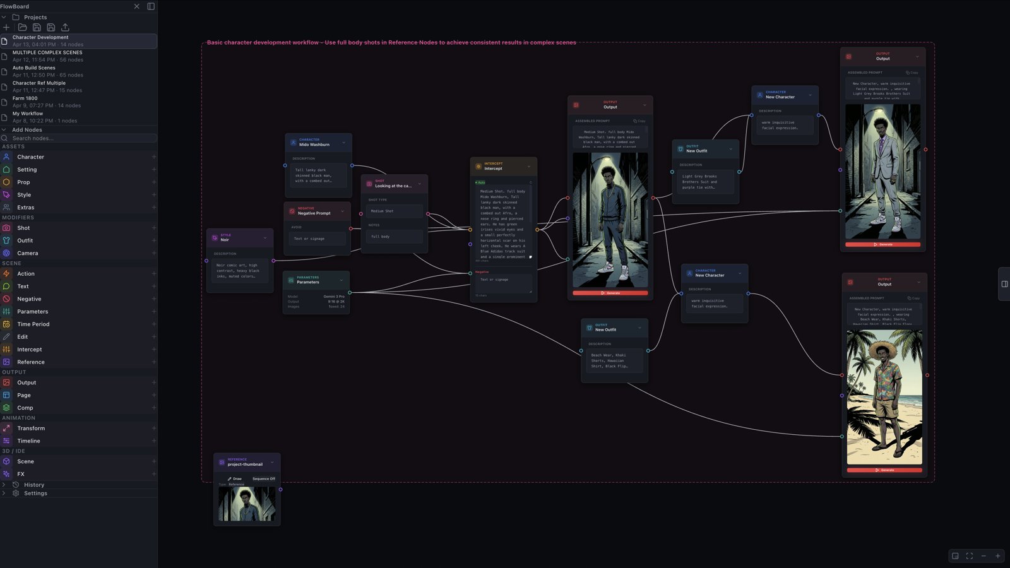This screenshot has width=1010, height=568.
Task: Add an Extras node with its plus
Action: coord(154,207)
